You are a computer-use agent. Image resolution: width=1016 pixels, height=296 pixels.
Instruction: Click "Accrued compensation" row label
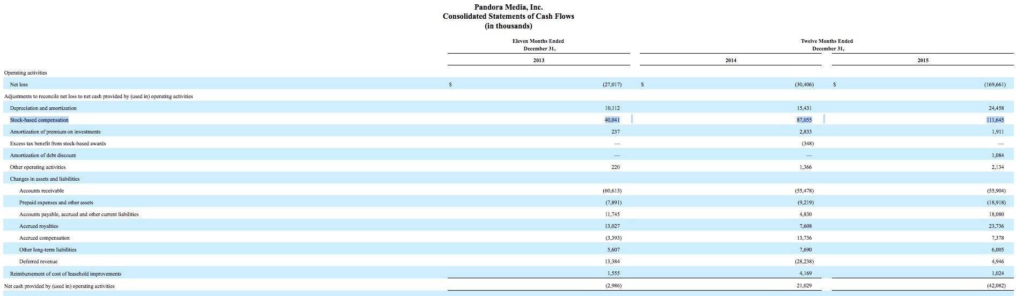point(45,238)
